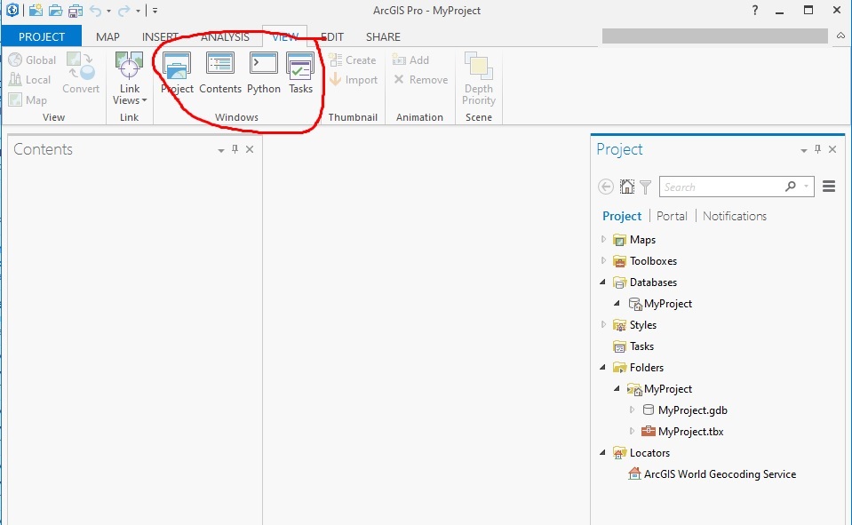Select MyProject under Folders
Image resolution: width=852 pixels, height=525 pixels.
click(x=659, y=389)
